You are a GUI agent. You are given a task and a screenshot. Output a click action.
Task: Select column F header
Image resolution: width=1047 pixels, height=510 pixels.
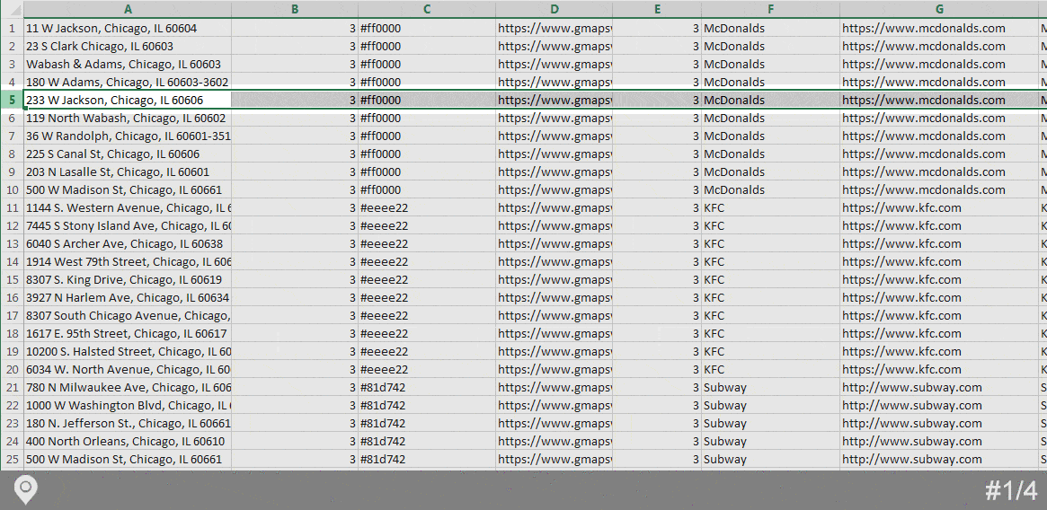coord(770,9)
